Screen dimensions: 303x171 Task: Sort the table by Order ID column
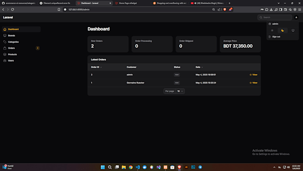[x=96, y=67]
